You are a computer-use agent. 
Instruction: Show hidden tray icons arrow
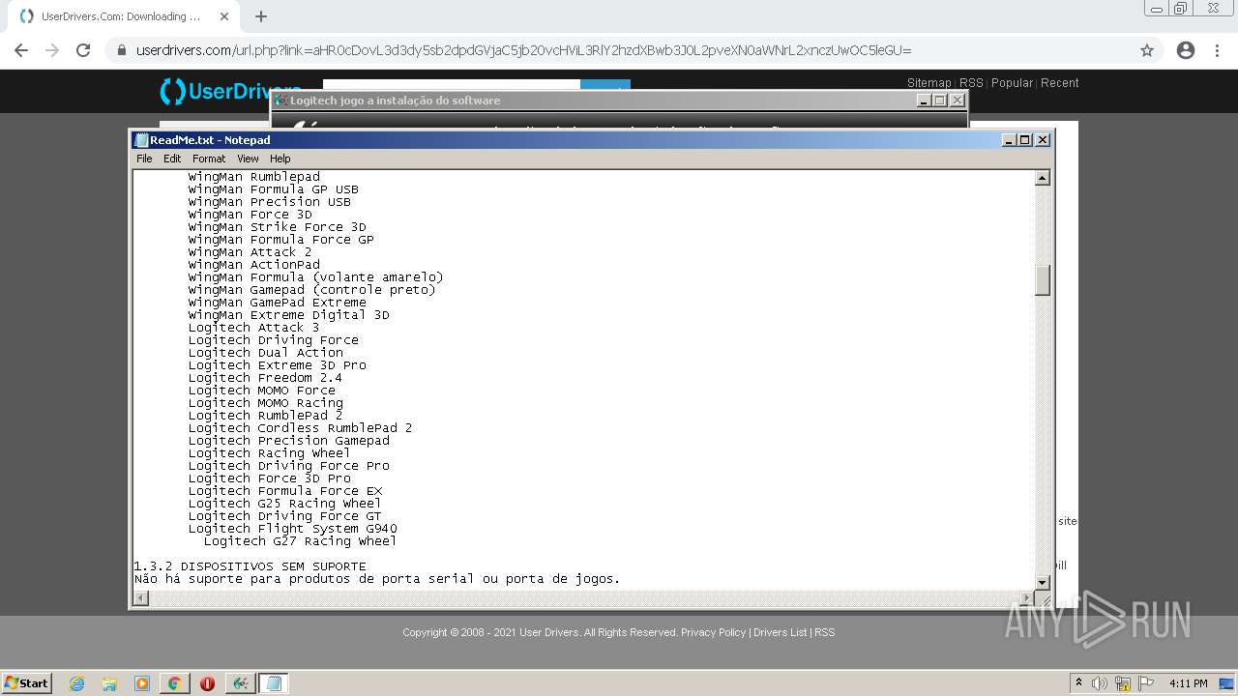pyautogui.click(x=1078, y=682)
